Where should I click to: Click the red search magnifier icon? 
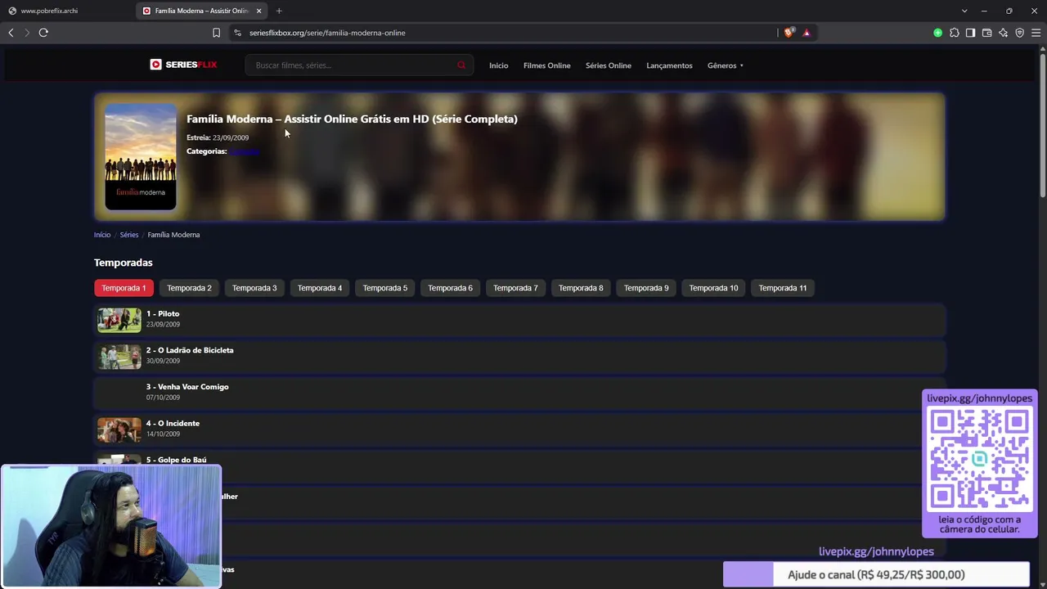click(x=461, y=65)
